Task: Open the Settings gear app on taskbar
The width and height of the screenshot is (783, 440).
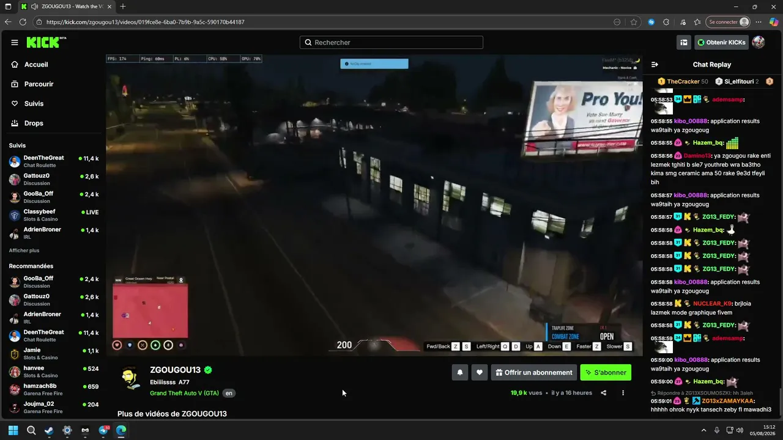Action: 67,430
